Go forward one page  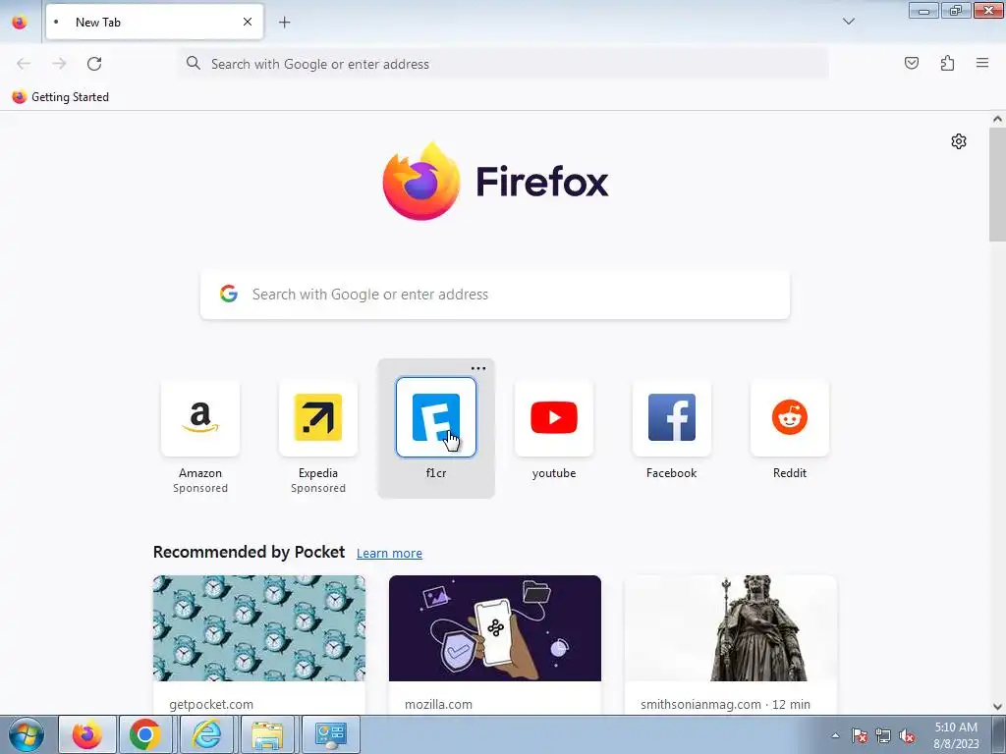[59, 64]
